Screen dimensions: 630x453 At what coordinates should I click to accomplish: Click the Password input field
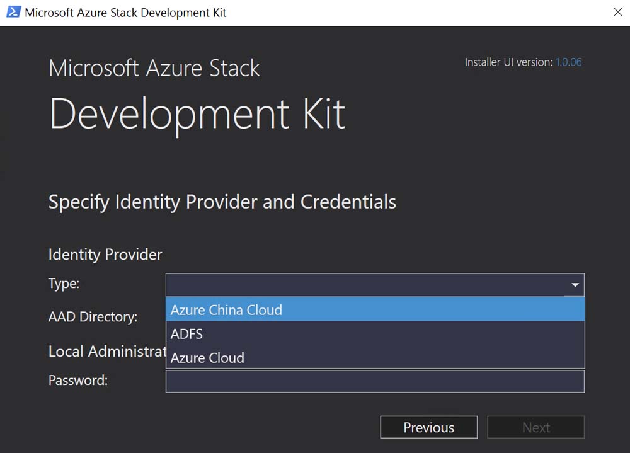click(375, 381)
